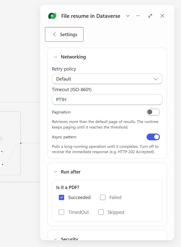Click the Dataverse connector icon
The width and height of the screenshot is (181, 247).
pos(52,16)
